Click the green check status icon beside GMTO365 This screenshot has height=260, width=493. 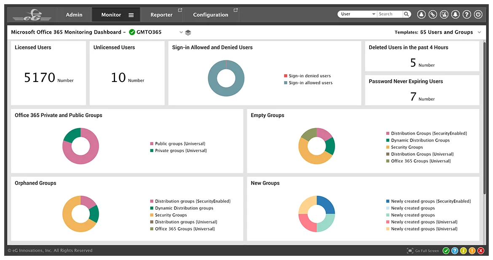pos(132,32)
